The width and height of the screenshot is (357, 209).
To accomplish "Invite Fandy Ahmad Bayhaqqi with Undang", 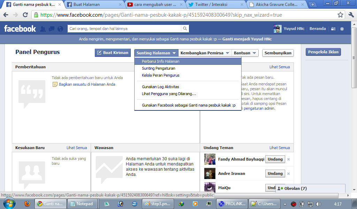I will click(275, 159).
